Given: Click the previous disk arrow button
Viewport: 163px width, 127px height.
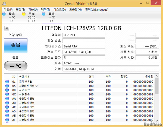Looking at the screenshot, I should 7,28.
